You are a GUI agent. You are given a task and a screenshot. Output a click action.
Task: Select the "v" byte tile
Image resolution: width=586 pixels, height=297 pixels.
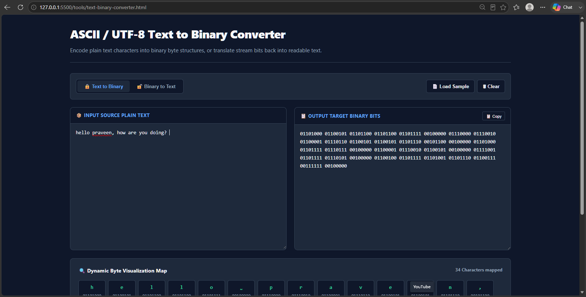tap(361, 289)
